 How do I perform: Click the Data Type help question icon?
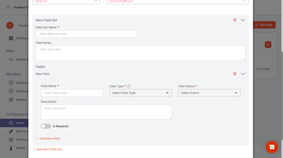tap(129, 86)
